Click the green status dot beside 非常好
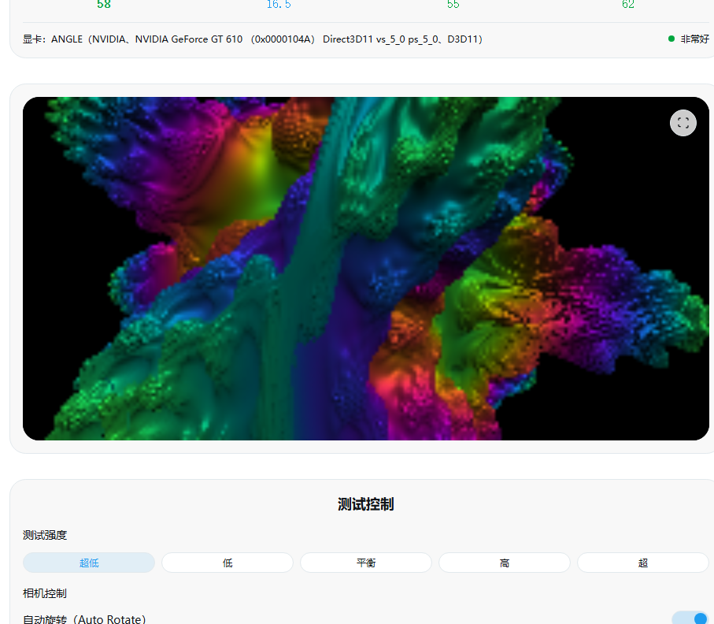 click(x=671, y=39)
